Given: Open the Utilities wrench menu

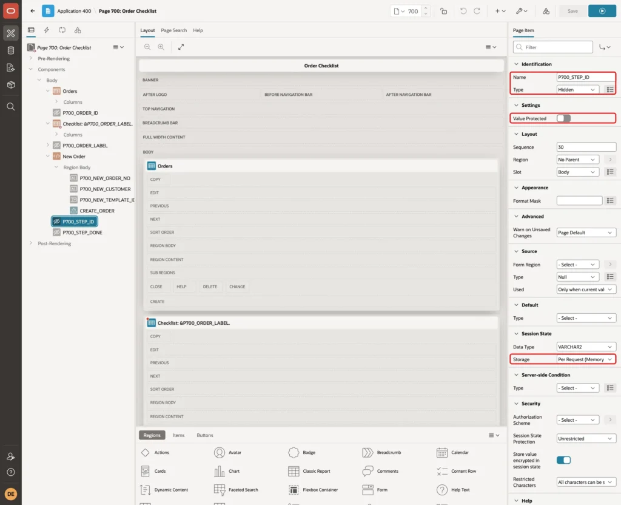Looking at the screenshot, I should (x=522, y=11).
